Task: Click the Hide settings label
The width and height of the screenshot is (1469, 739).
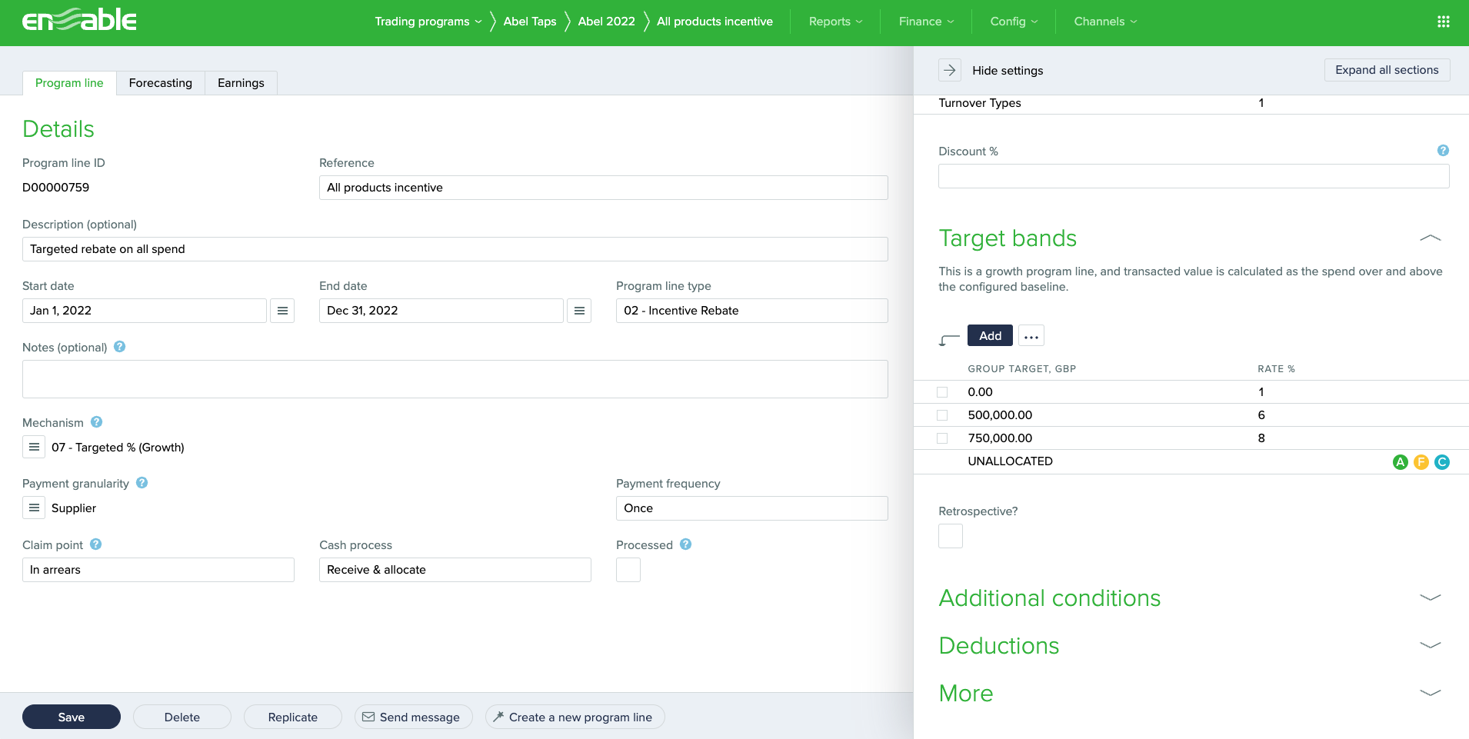Action: pos(1008,71)
